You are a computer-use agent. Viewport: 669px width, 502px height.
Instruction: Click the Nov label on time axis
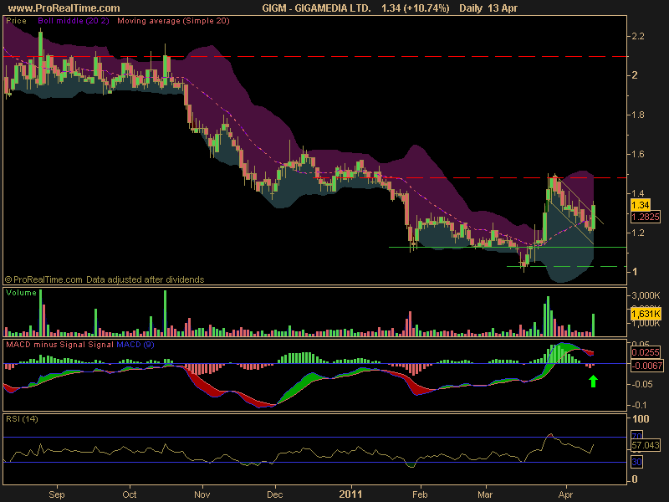[202, 494]
